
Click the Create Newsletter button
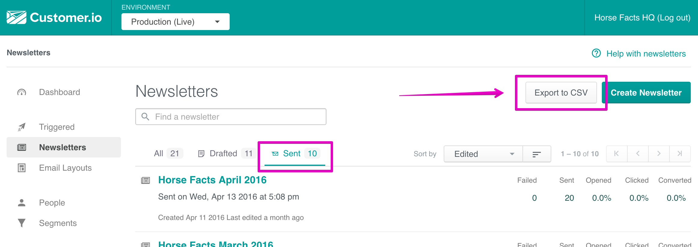pos(646,93)
